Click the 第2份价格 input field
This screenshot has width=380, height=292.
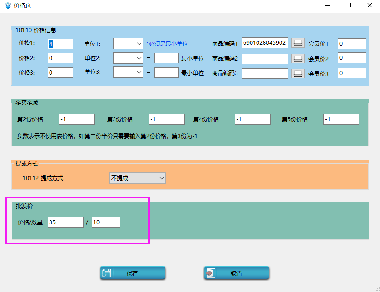[77, 119]
